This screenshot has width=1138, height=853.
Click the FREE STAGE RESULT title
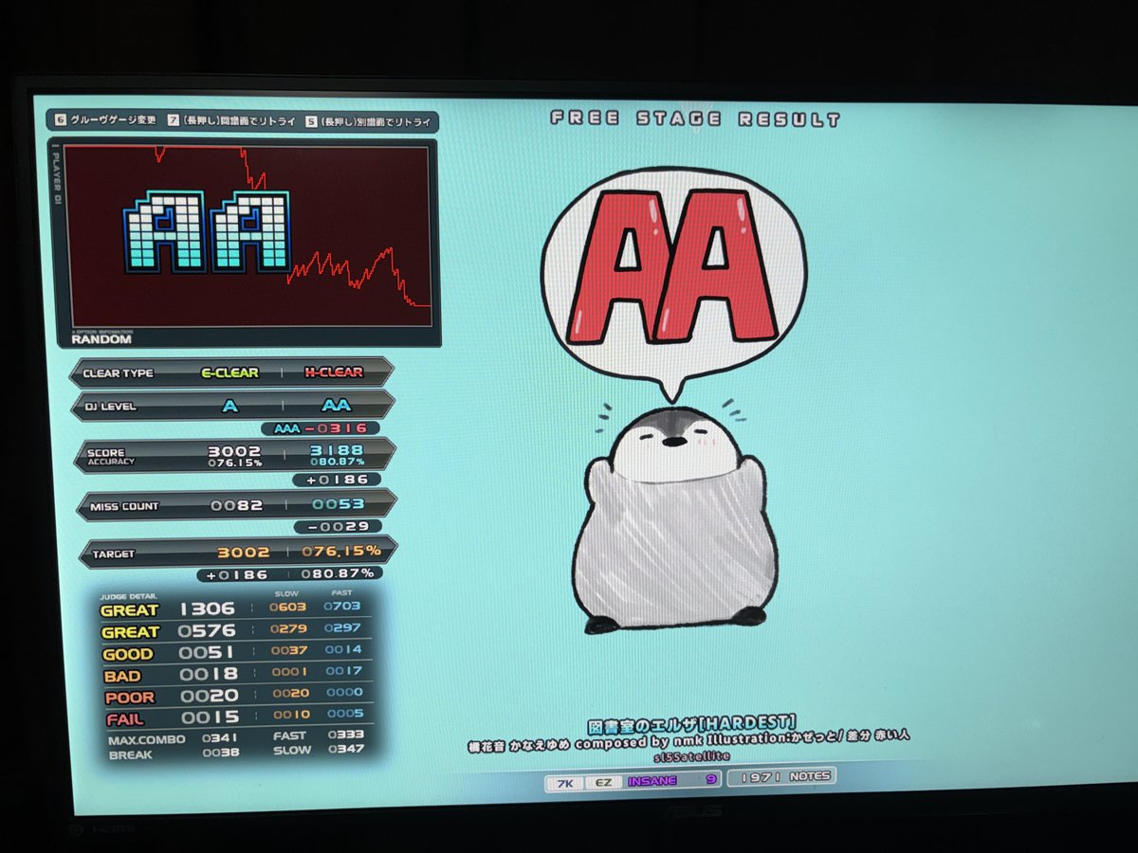(x=695, y=119)
